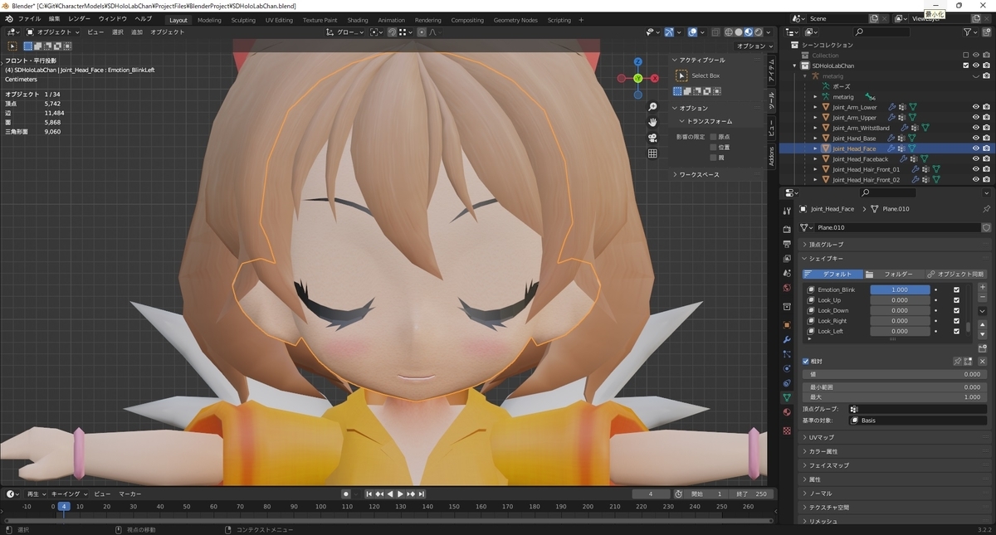The width and height of the screenshot is (996, 535).
Task: Open the Modifiers properties tab (wrench)
Action: (x=787, y=339)
